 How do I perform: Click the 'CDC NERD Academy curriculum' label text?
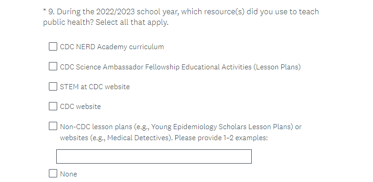click(112, 47)
